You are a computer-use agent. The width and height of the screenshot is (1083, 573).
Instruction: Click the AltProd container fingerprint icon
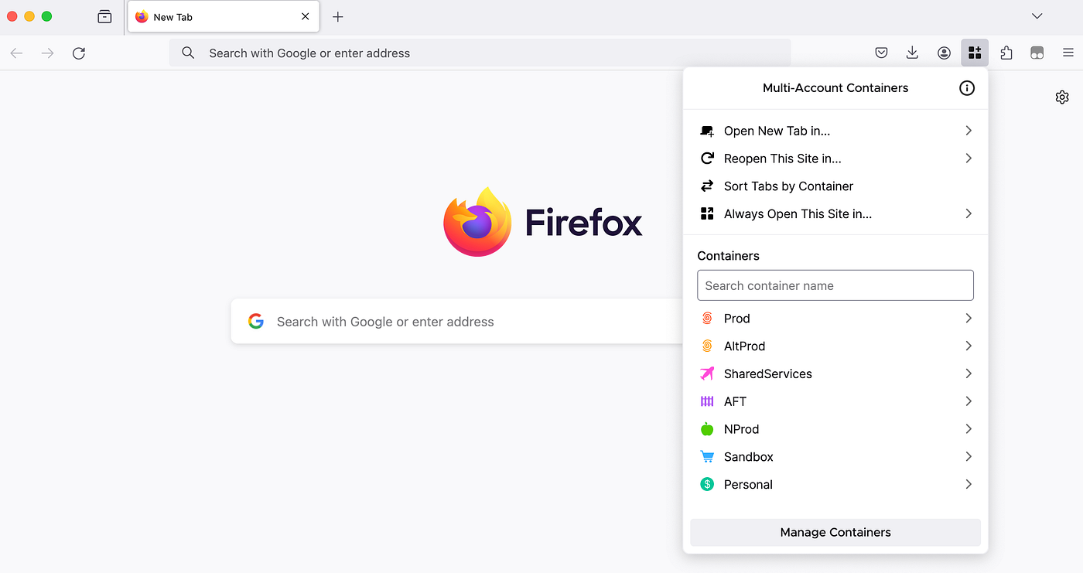[x=707, y=346]
